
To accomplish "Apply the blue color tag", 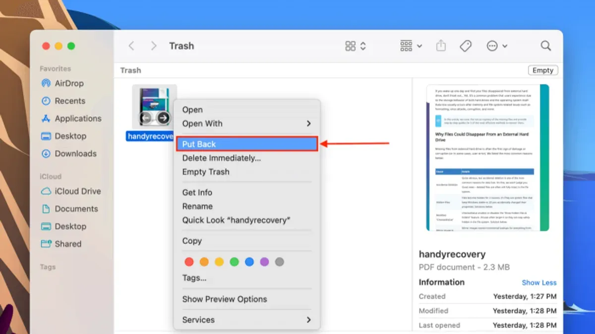I will pos(249,262).
